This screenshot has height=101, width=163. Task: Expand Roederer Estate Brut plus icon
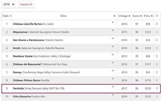pos(113,54)
